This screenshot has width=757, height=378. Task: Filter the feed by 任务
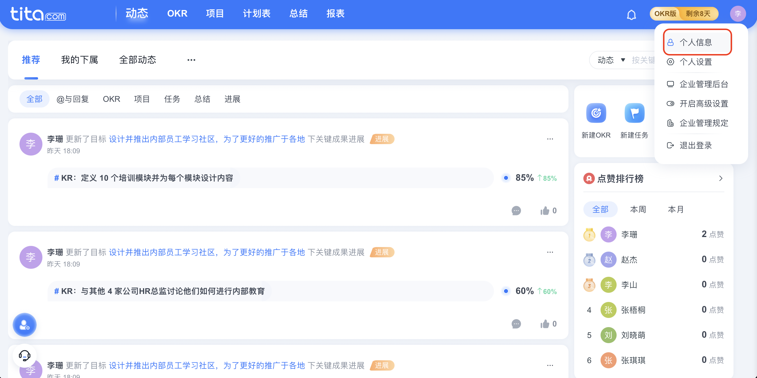[172, 99]
